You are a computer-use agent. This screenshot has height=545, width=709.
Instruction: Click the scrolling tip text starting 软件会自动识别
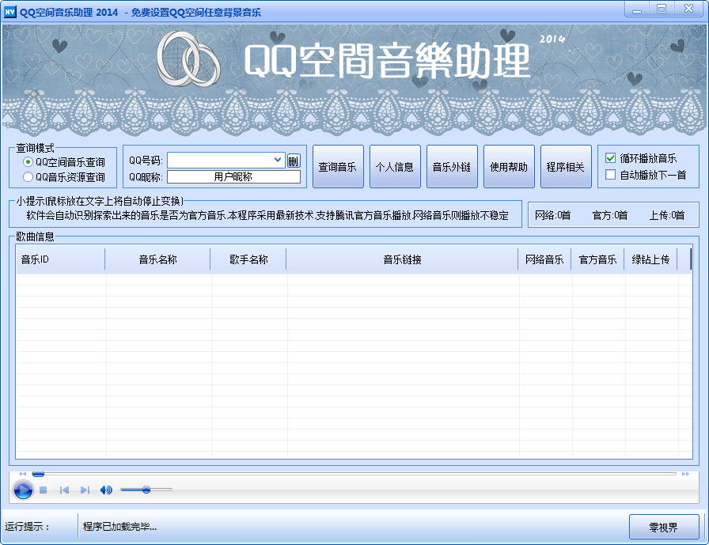tap(267, 215)
